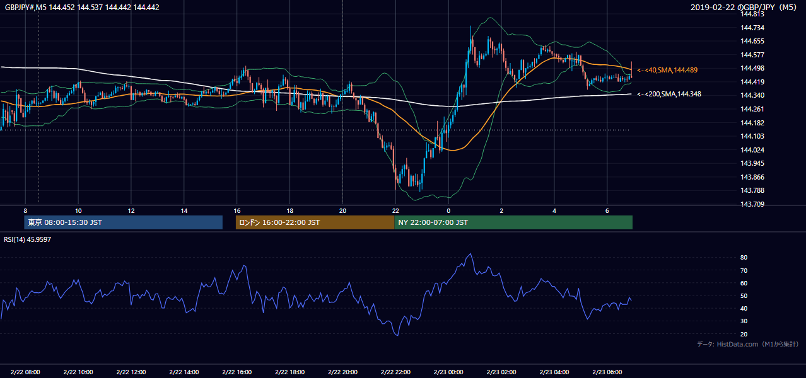Click the 2/22 12:00 time axis label

(x=131, y=372)
